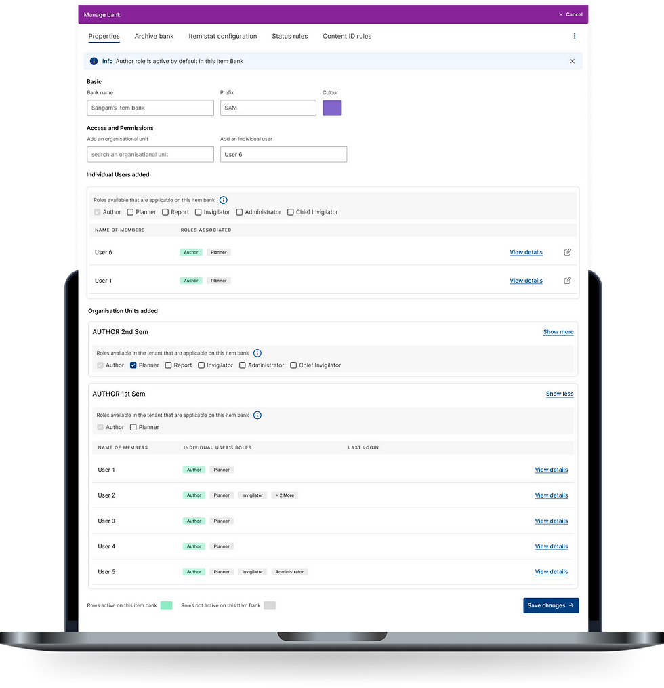Viewport: 664px width, 688px height.
Task: Check Planner in AUTHOR 1st Sem
Action: [x=133, y=427]
